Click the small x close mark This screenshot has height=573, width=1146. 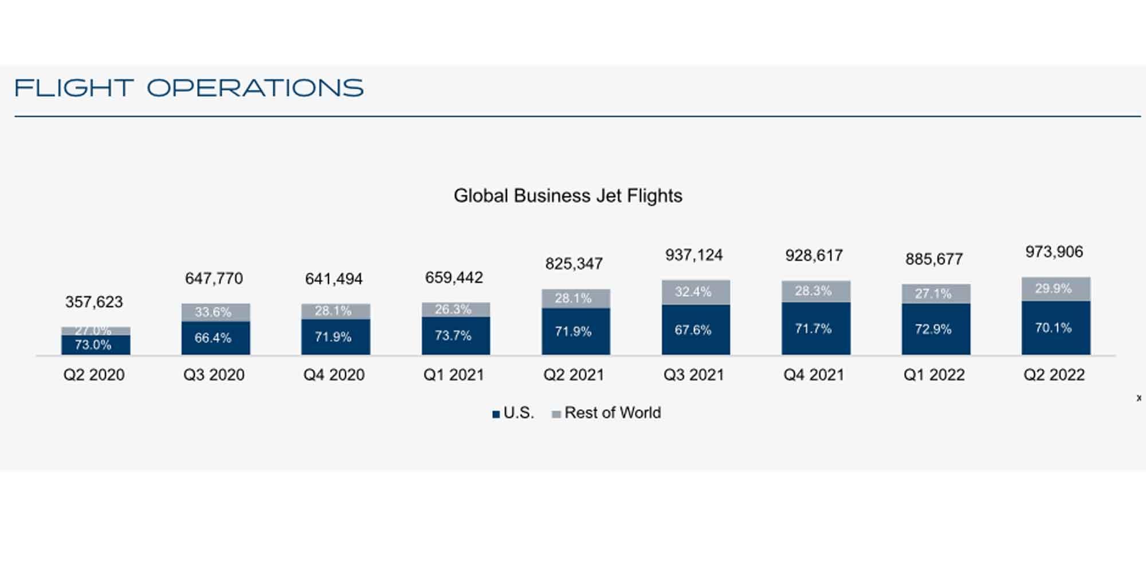tap(1139, 398)
